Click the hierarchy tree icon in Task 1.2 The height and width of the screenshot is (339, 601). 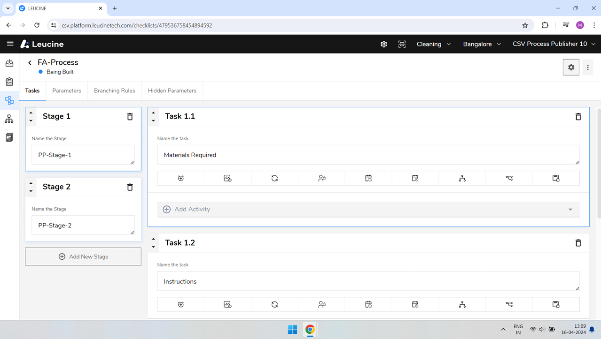(462, 304)
